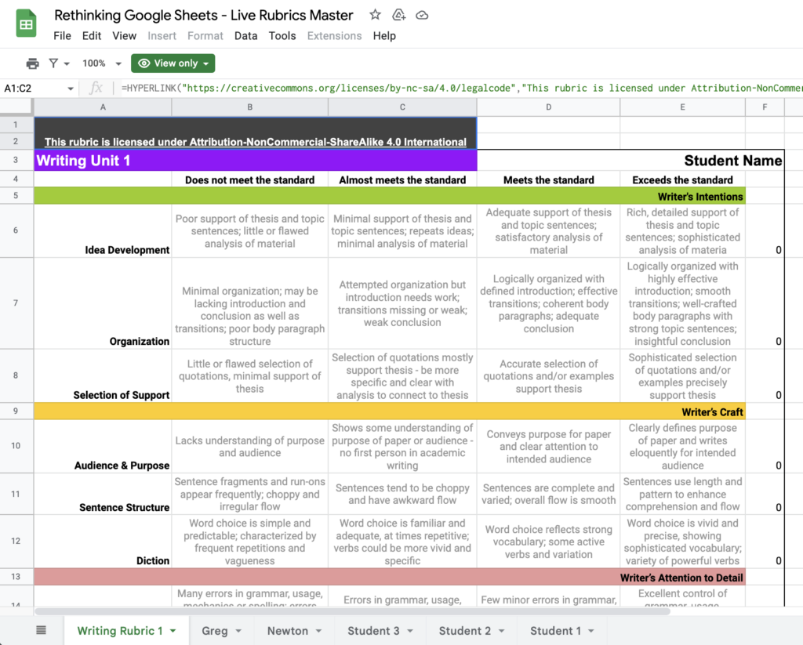Select column D header
This screenshot has height=645, width=803.
click(x=548, y=107)
